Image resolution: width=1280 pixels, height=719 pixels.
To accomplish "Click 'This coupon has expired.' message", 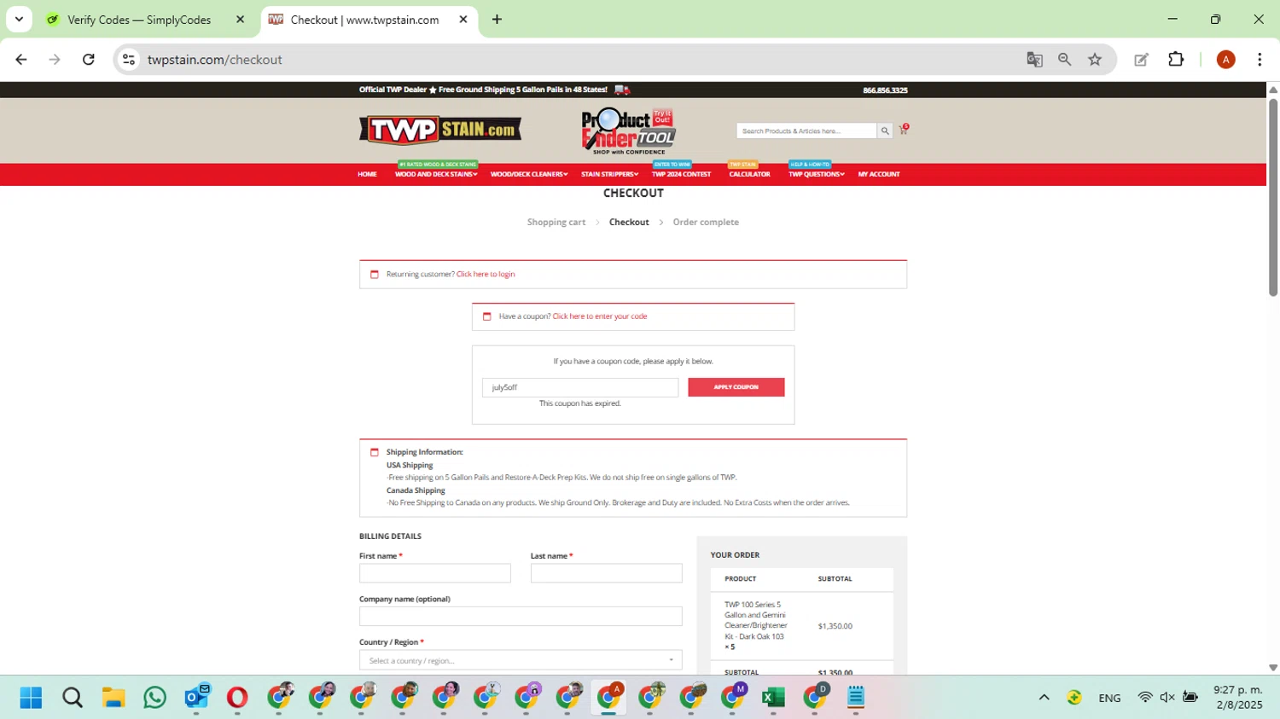I will [x=580, y=403].
